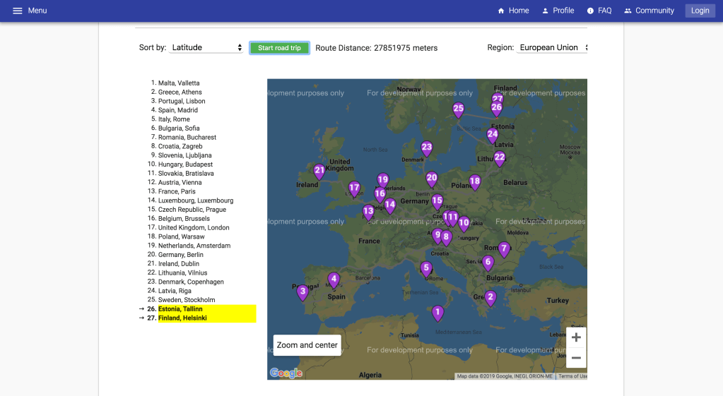
Task: Click map marker 25 in Sweden
Action: click(458, 109)
